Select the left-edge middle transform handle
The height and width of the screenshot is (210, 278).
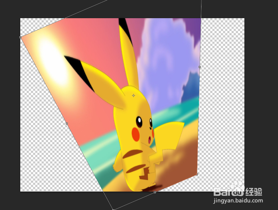coord(67,123)
